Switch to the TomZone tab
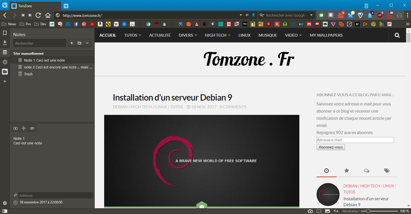Viewport: 411px width, 214px height. pos(36,6)
